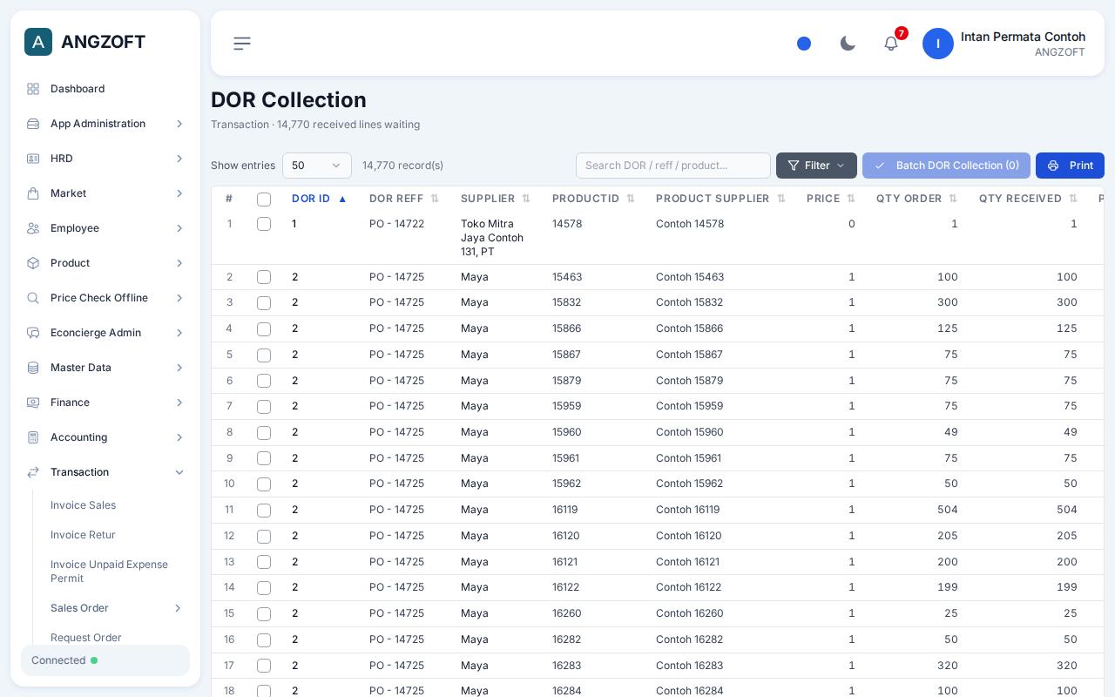1115x697 pixels.
Task: Open the notifications bell icon
Action: (891, 44)
